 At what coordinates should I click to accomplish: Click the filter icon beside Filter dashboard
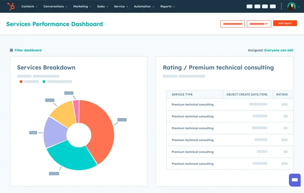point(11,50)
